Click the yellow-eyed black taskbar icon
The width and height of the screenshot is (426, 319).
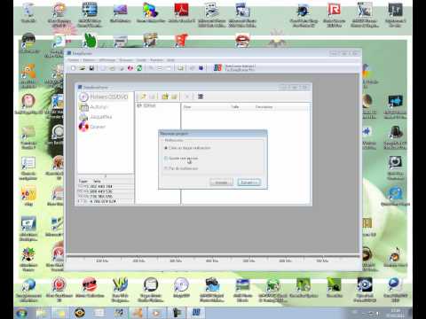[80, 313]
